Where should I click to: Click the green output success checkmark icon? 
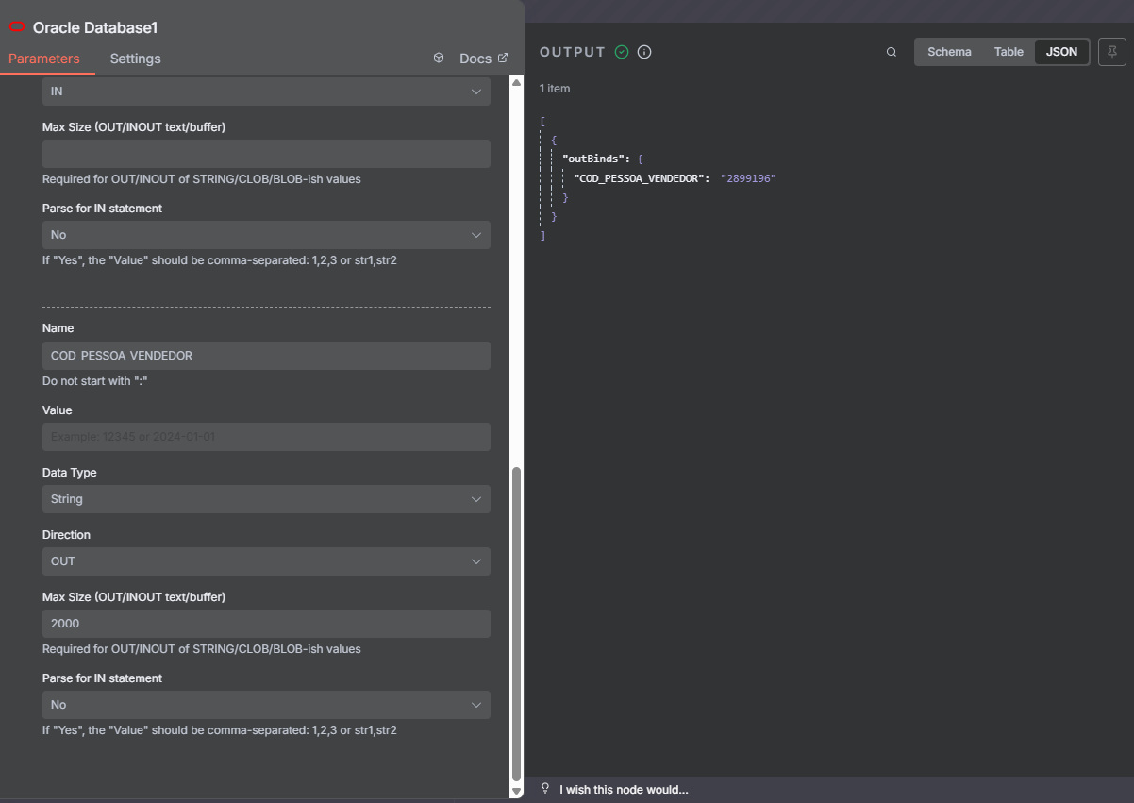tap(622, 52)
